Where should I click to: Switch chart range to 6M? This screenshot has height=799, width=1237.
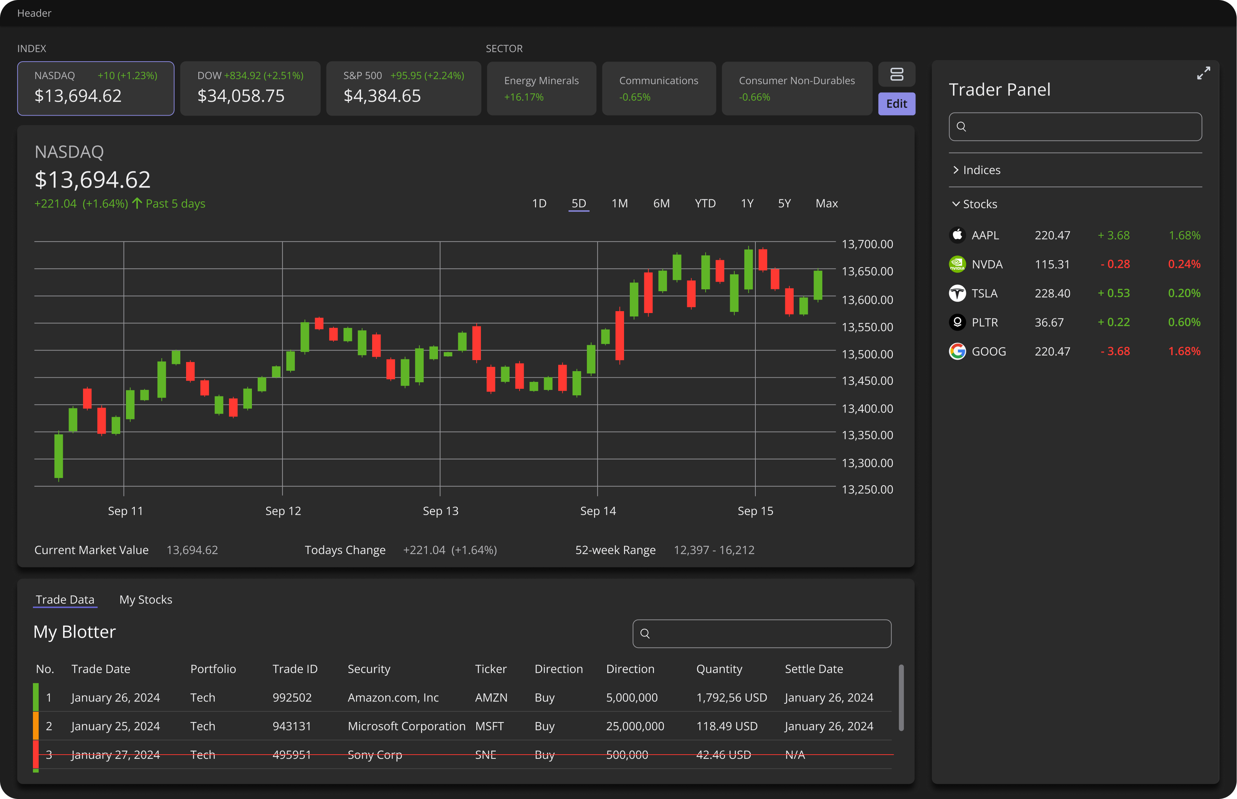(x=661, y=203)
